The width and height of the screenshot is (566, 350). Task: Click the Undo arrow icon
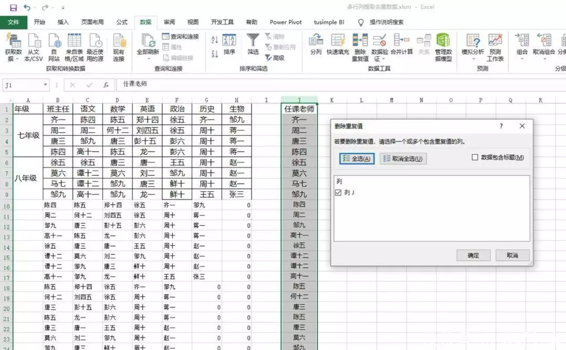(x=27, y=7)
